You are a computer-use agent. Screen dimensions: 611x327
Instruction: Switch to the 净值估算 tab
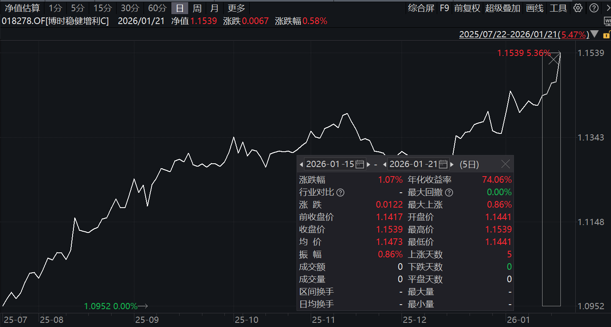tap(22, 8)
